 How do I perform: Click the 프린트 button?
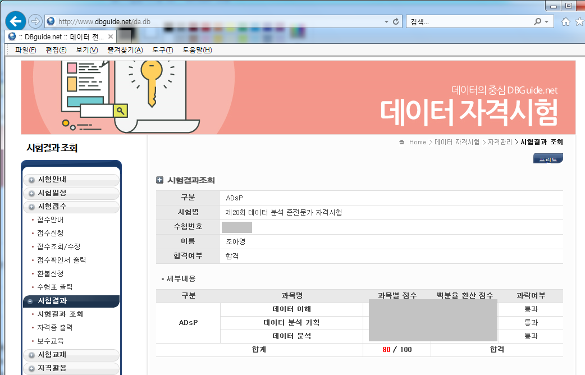548,158
